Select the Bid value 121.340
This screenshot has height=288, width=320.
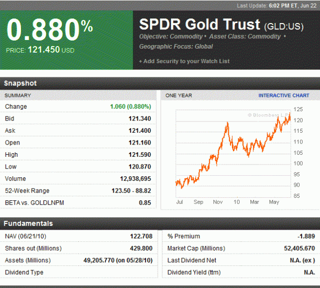click(140, 118)
